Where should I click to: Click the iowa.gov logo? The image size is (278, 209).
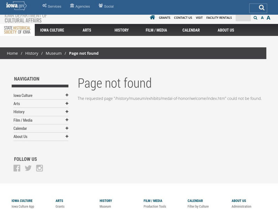tap(16, 6)
